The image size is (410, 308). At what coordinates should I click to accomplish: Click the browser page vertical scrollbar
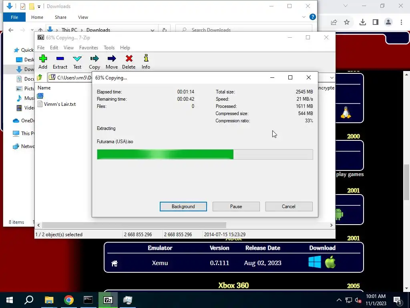(406, 182)
